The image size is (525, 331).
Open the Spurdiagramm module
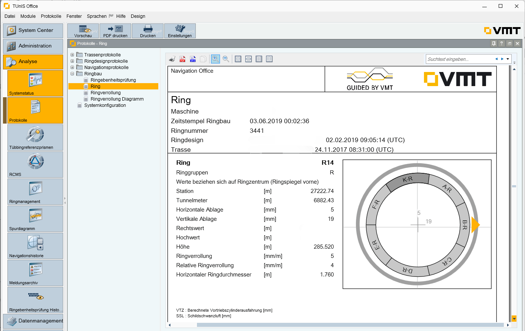35,219
